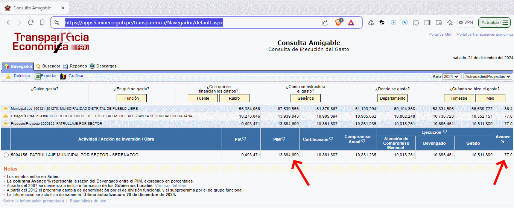Open Brave Rewards triangle icon
Image resolution: width=514 pixels, height=208 pixels.
coord(351,22)
